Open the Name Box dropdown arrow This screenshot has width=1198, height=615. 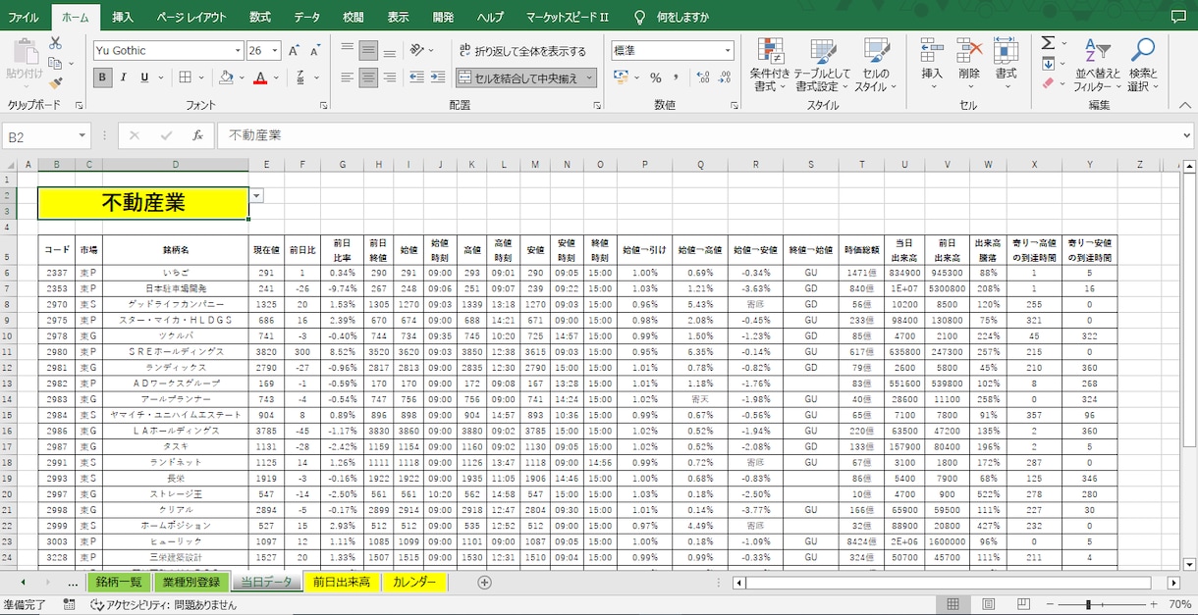pos(82,136)
